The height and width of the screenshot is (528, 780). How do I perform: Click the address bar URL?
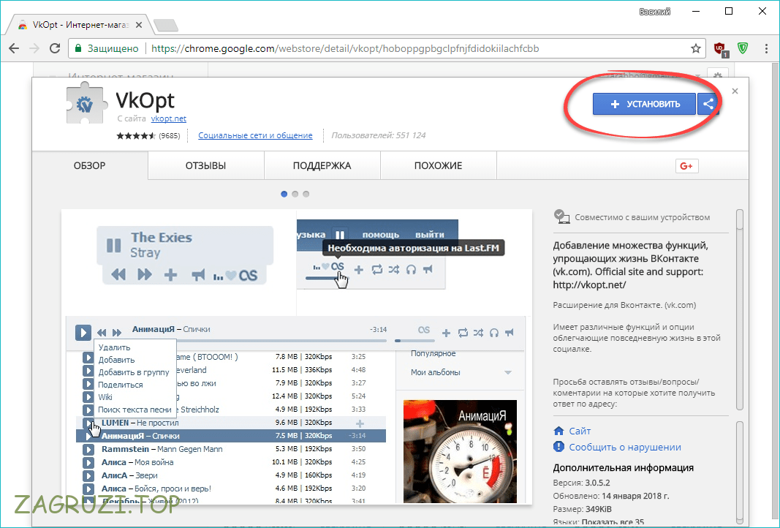pyautogui.click(x=345, y=48)
